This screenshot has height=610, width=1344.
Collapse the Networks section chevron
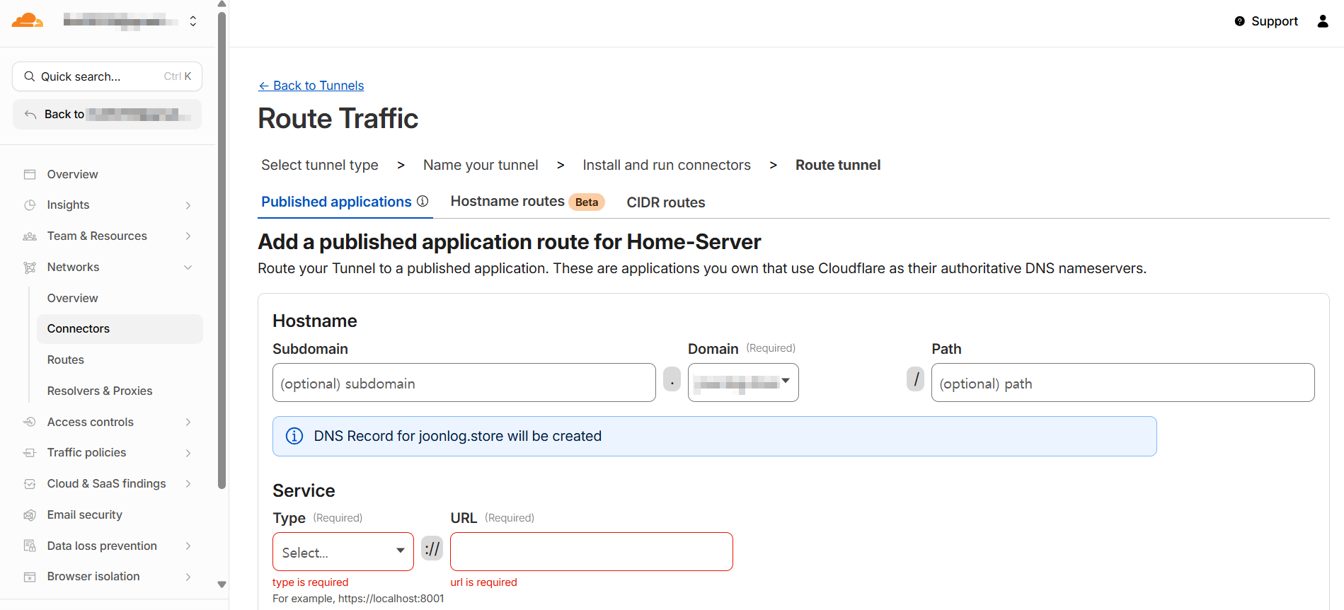[188, 267]
